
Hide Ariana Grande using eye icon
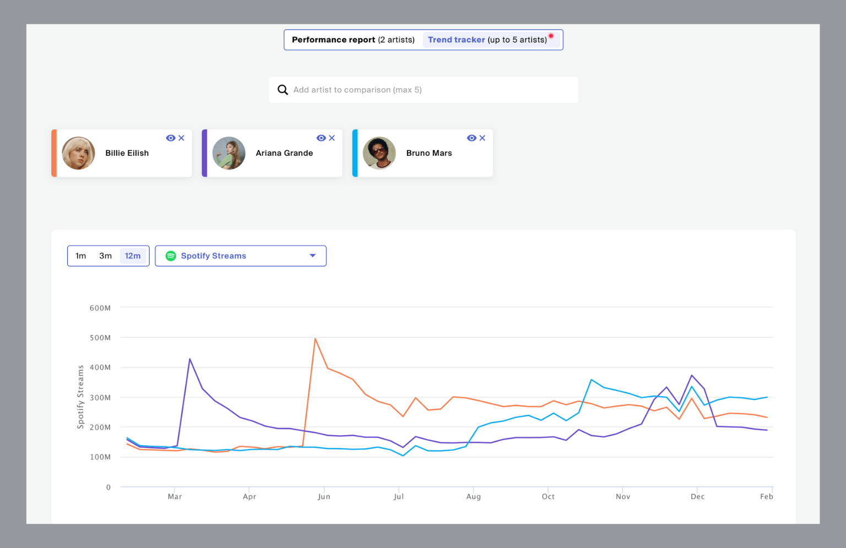point(321,138)
